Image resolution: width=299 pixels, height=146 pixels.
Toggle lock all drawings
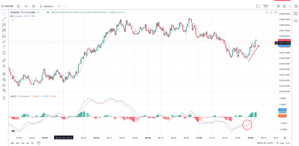[4, 85]
